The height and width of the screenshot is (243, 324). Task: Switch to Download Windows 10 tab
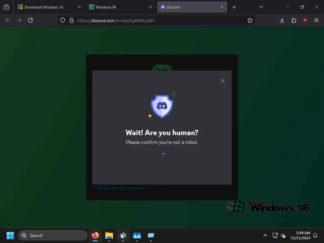(49, 7)
